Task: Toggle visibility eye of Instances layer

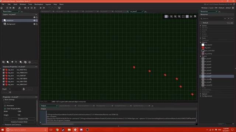Action: [34, 21]
